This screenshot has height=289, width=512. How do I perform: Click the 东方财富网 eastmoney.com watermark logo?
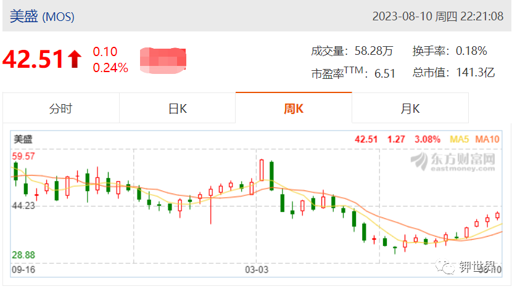(453, 161)
